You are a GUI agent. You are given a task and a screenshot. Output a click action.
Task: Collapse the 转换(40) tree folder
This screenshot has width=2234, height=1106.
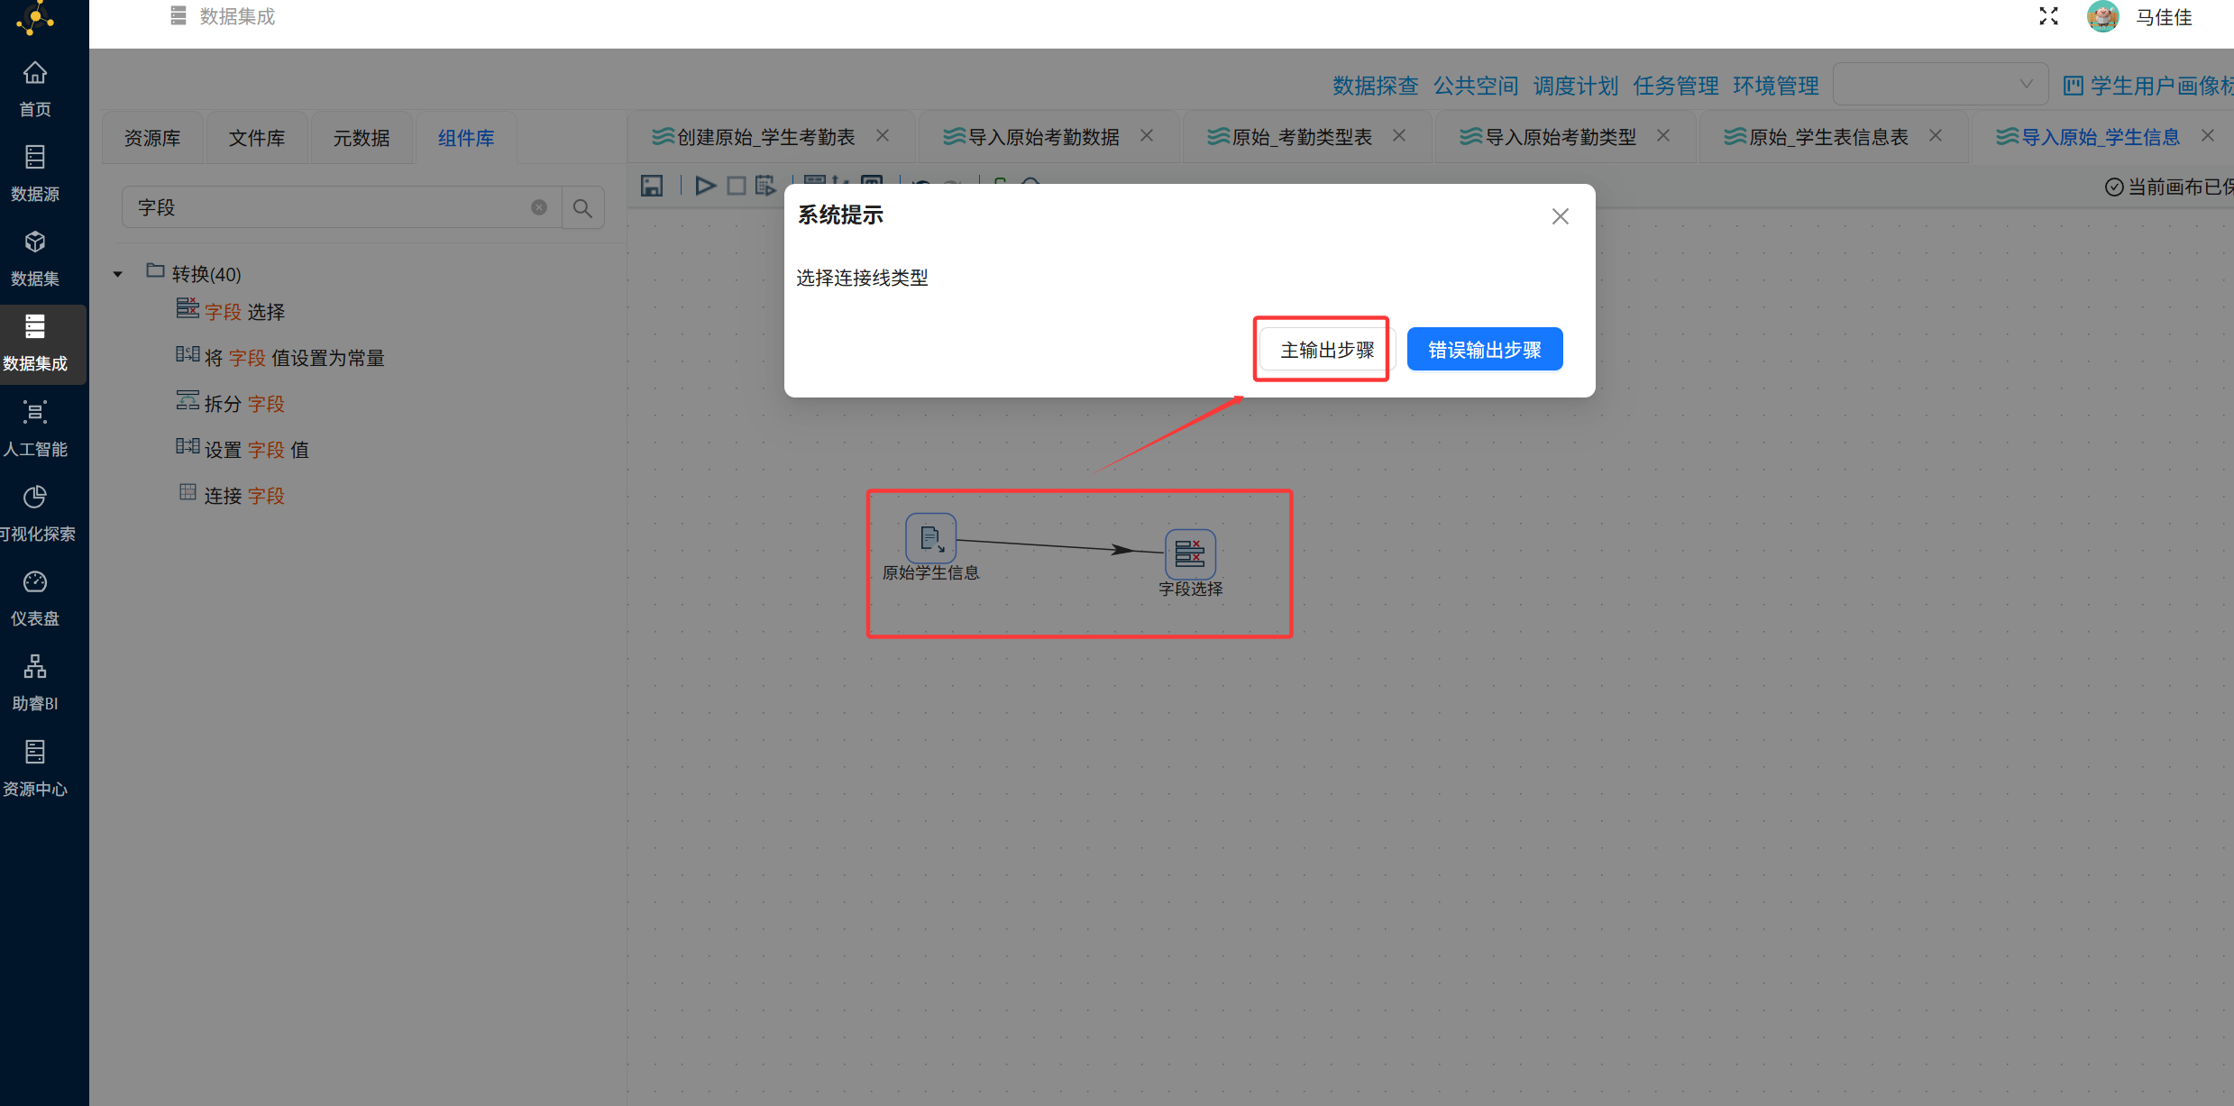[x=117, y=274]
